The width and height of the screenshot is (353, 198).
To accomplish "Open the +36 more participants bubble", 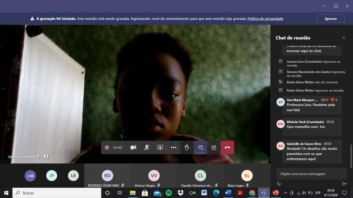I will [30, 176].
